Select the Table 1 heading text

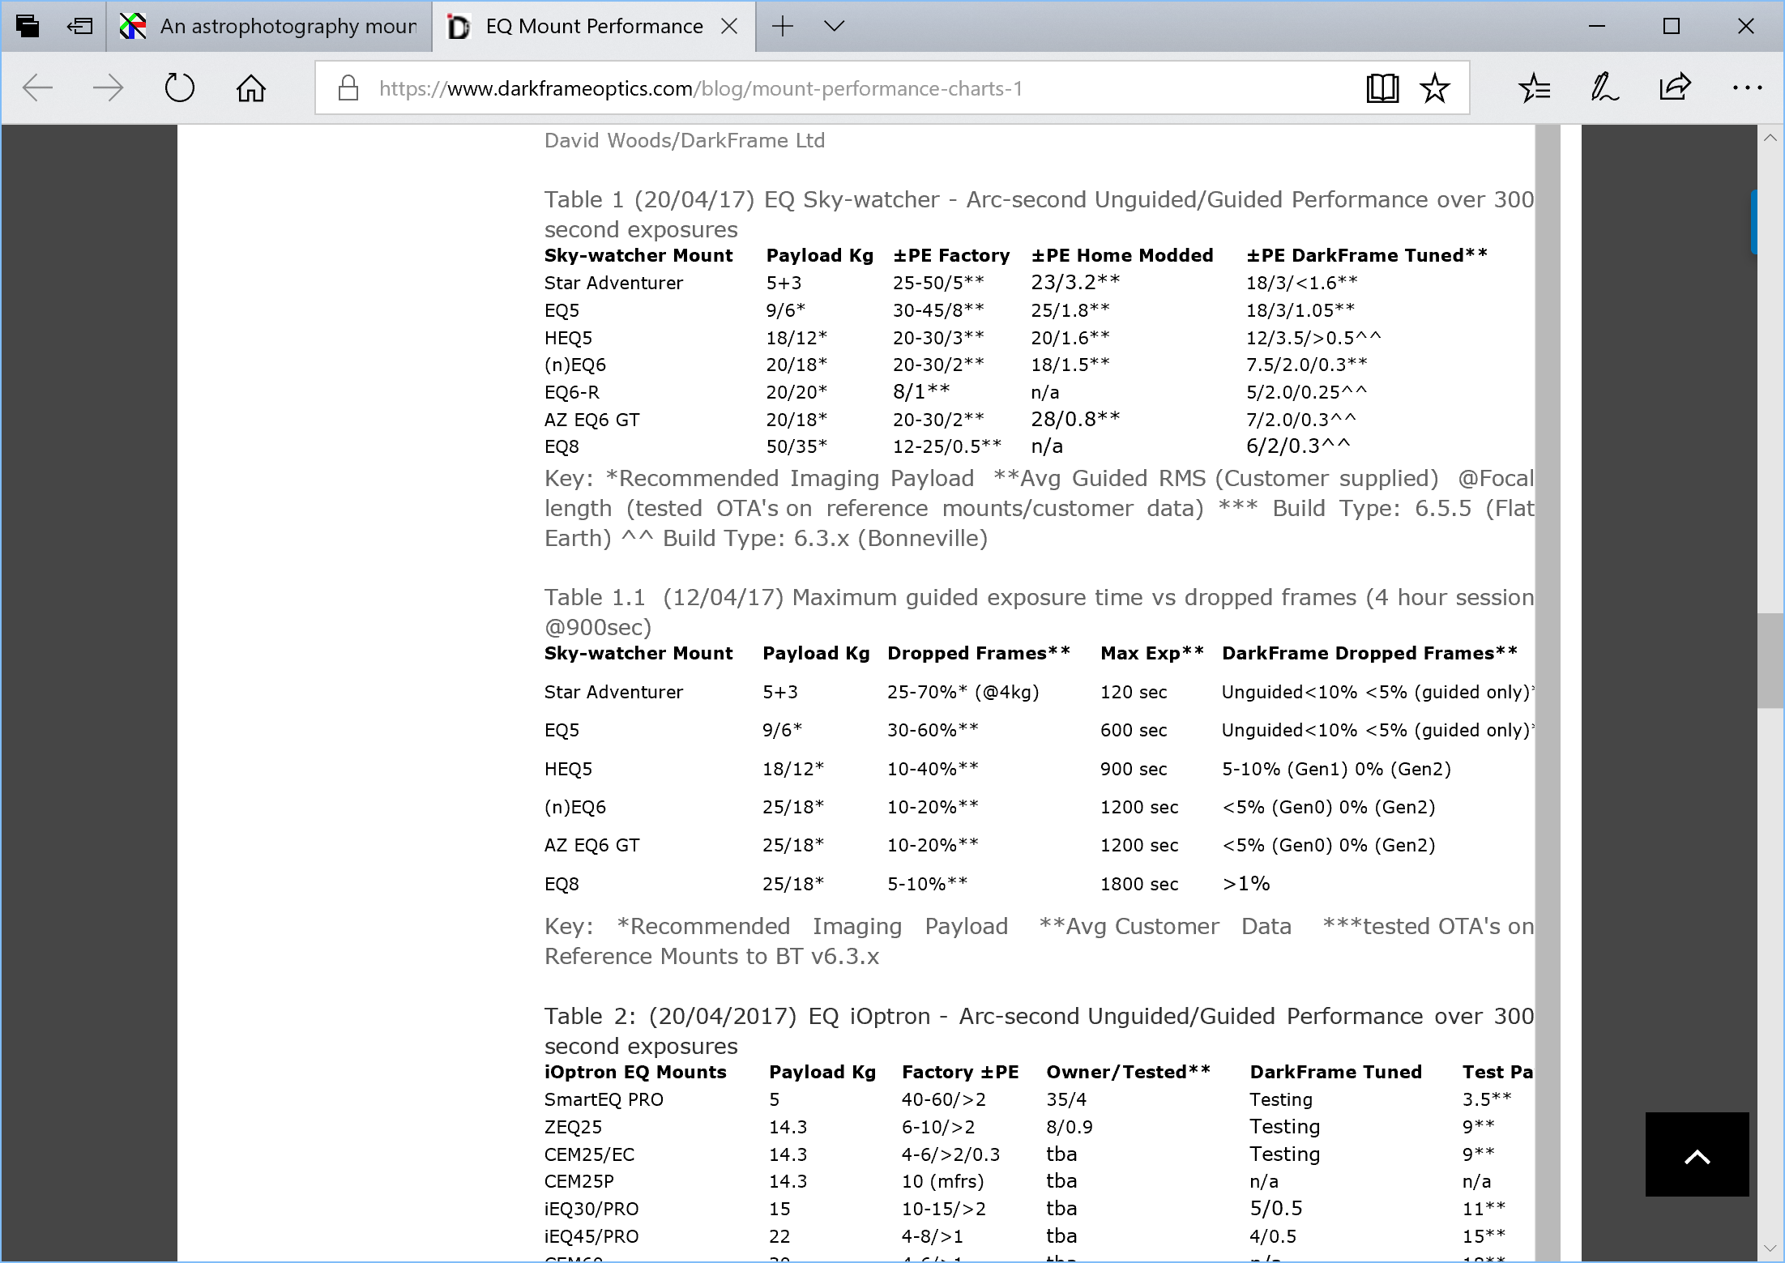click(1040, 214)
